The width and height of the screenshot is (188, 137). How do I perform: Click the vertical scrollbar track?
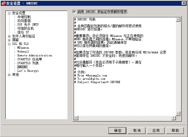(x=178, y=67)
